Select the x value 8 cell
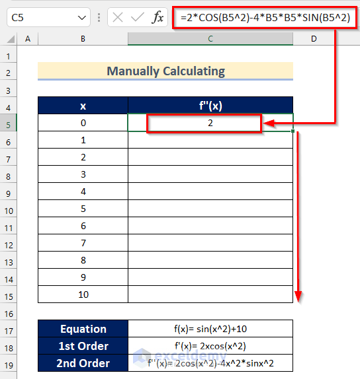 (83, 260)
